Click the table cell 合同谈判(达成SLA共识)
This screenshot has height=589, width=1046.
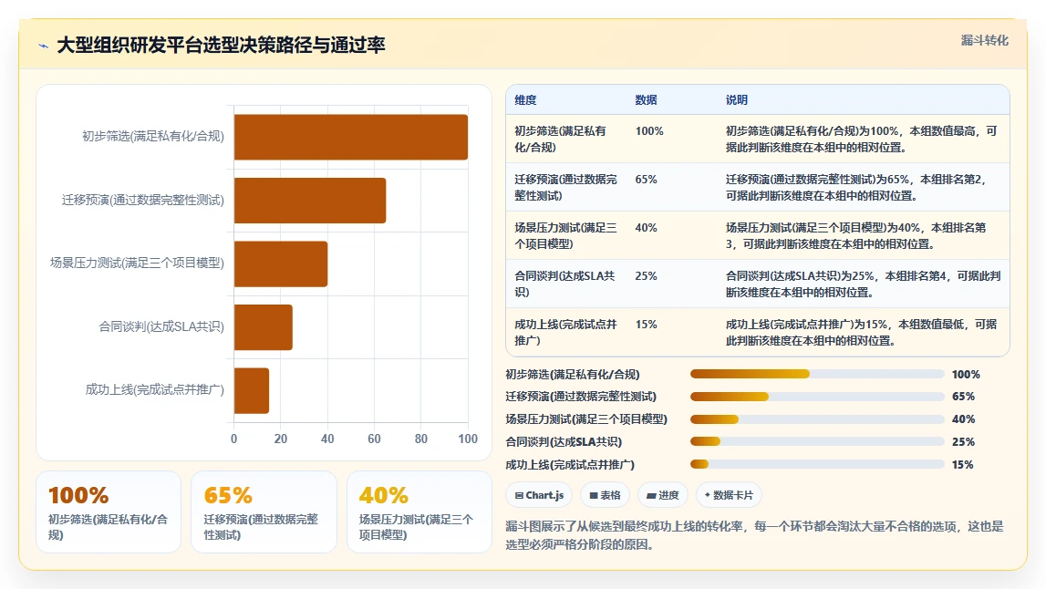coord(564,284)
